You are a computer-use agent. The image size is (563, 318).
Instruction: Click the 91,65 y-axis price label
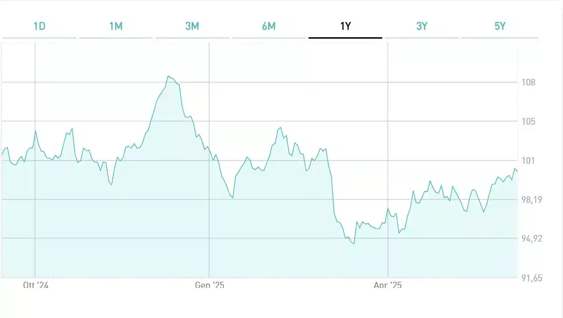pos(532,278)
